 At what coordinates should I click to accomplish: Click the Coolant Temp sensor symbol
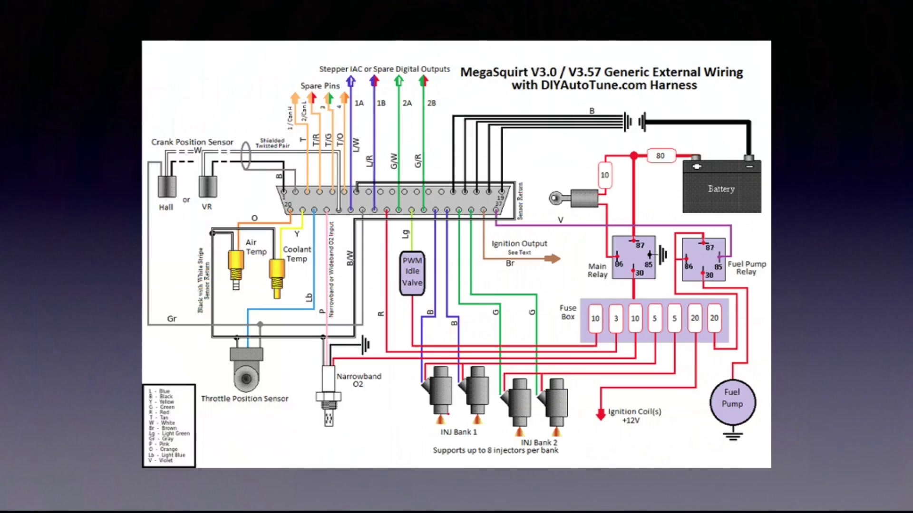tap(277, 278)
